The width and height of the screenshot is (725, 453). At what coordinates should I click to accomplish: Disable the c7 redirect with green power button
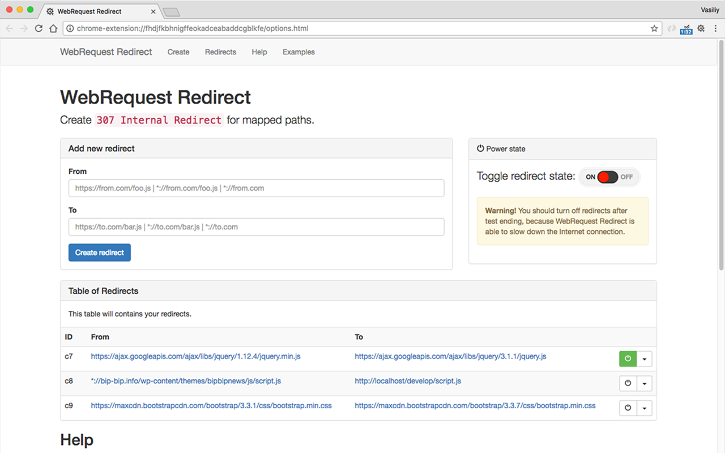628,358
